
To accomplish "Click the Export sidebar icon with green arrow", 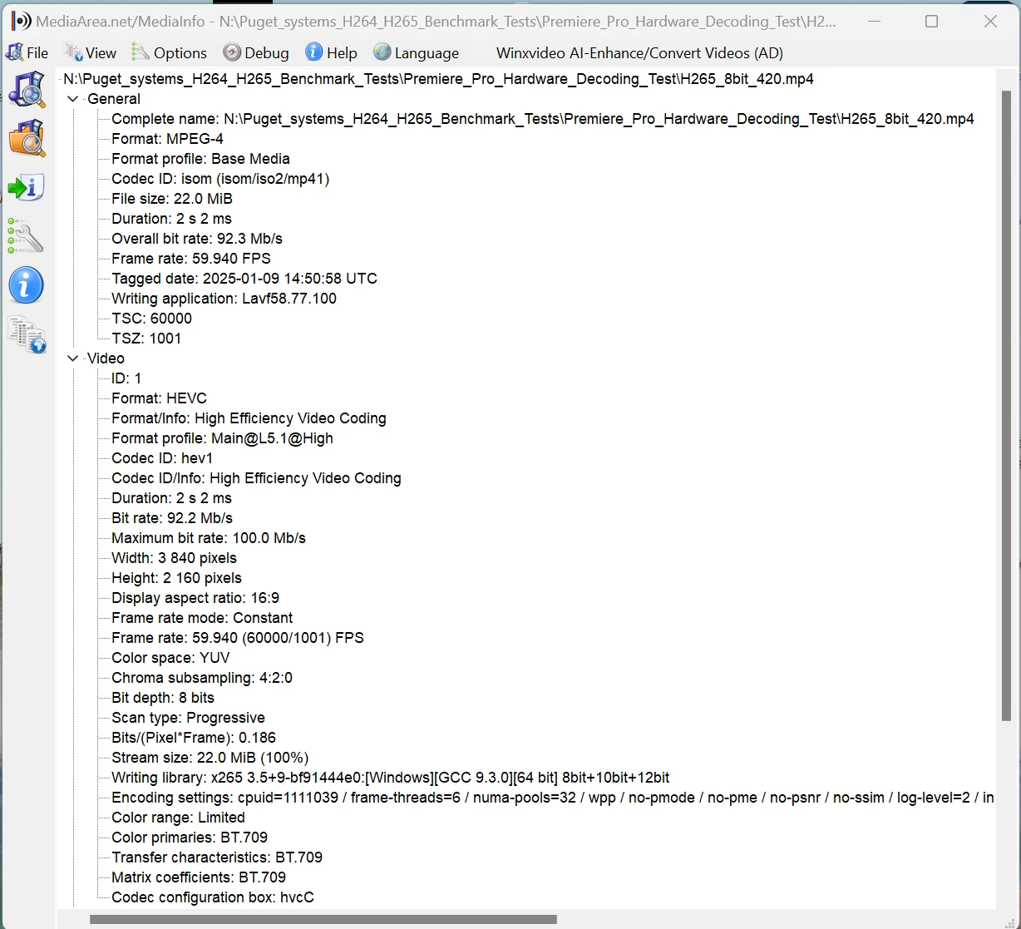I will [26, 187].
